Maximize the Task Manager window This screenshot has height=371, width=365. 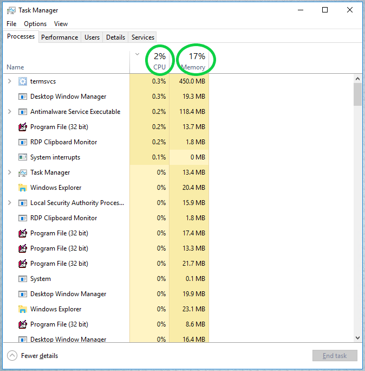point(325,10)
